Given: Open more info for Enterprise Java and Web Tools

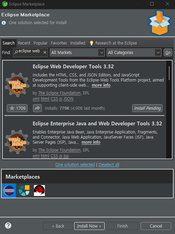Looking at the screenshot, I should pos(91,142).
